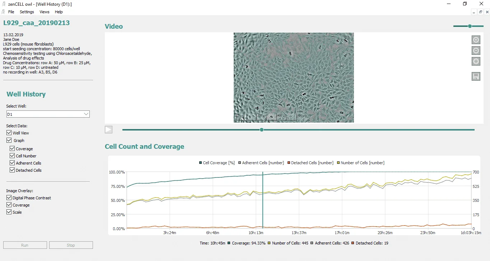Click the fit-to-view icon beside the video
The width and height of the screenshot is (490, 261).
pos(476,61)
